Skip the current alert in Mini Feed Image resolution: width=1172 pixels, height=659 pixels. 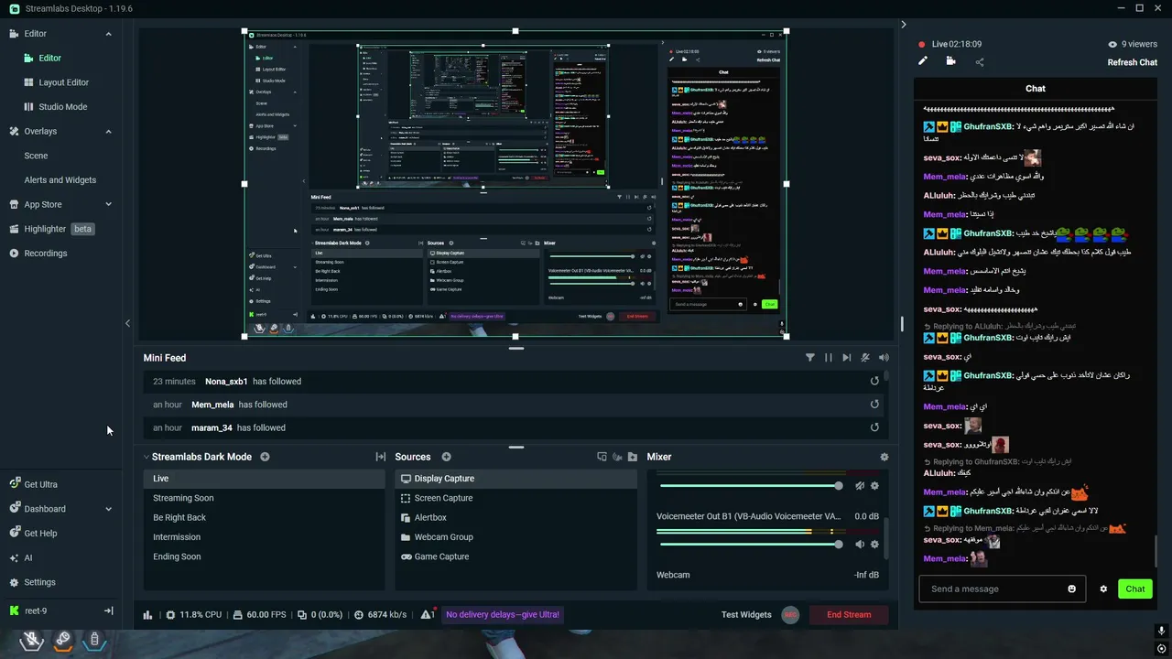pyautogui.click(x=847, y=358)
